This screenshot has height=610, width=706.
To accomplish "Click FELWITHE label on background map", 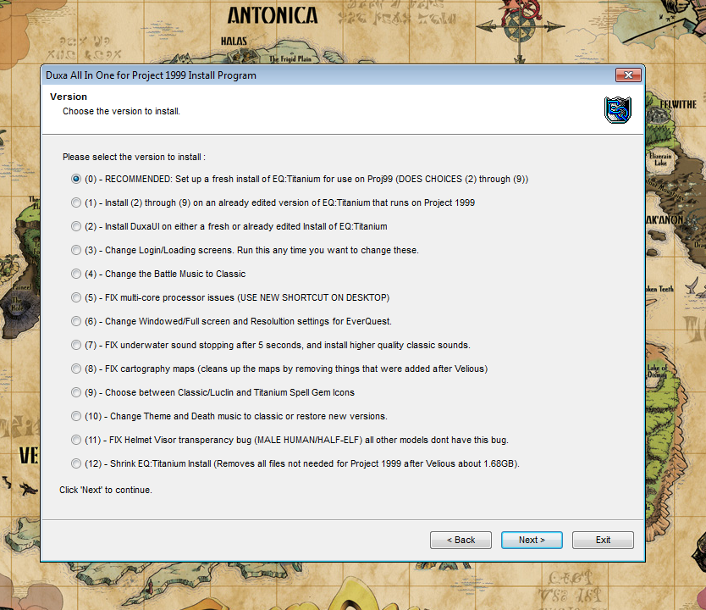I will pos(678,104).
